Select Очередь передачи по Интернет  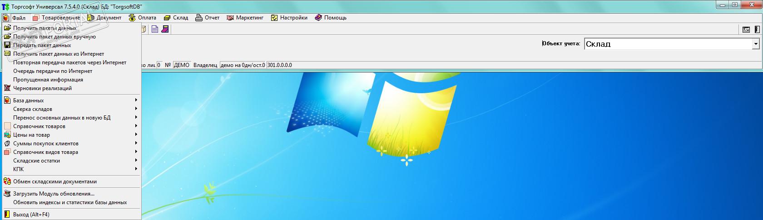(71, 71)
